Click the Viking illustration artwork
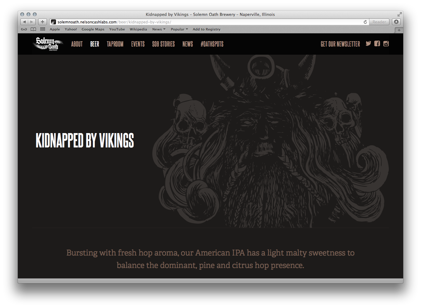The width and height of the screenshot is (421, 308). click(271, 141)
